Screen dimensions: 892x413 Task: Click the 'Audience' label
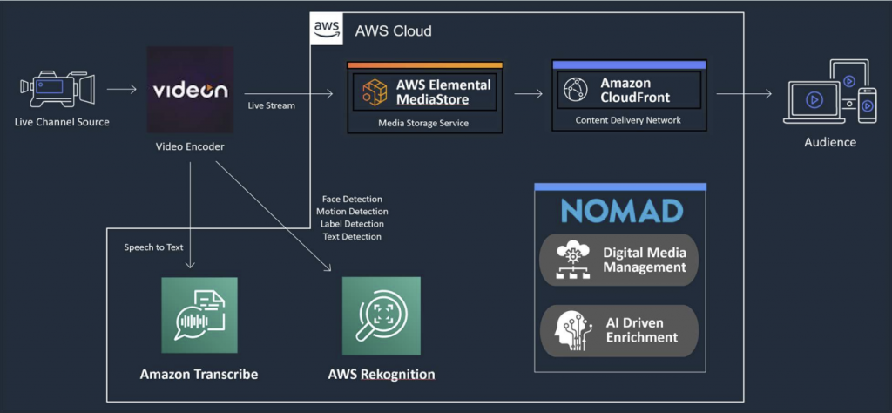pos(830,142)
